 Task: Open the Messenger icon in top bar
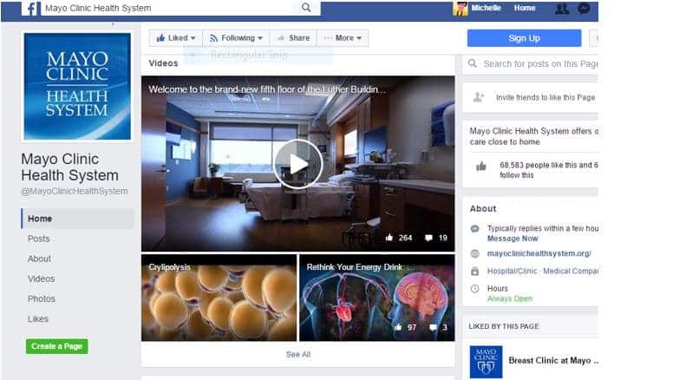[x=585, y=9]
